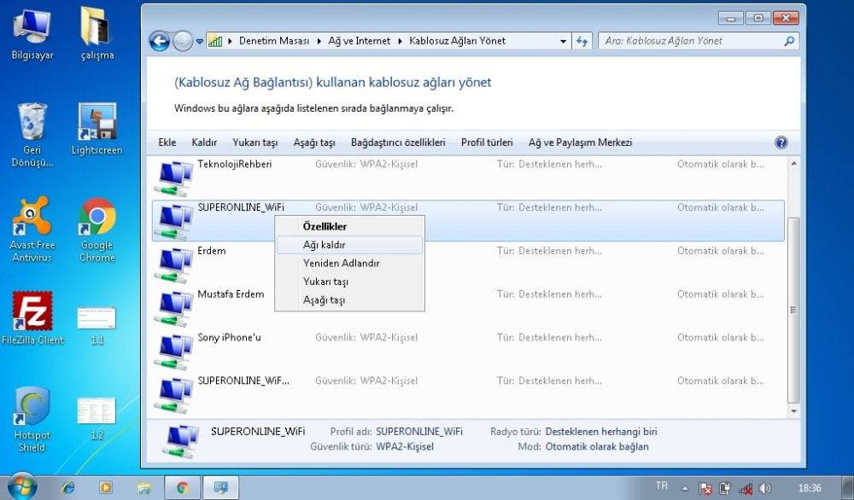Click the Mustafa Erdem network icon
Image resolution: width=854 pixels, height=500 pixels.
pos(173,308)
